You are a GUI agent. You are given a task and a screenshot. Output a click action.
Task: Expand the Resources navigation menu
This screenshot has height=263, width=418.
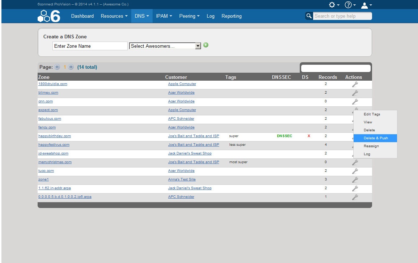114,16
